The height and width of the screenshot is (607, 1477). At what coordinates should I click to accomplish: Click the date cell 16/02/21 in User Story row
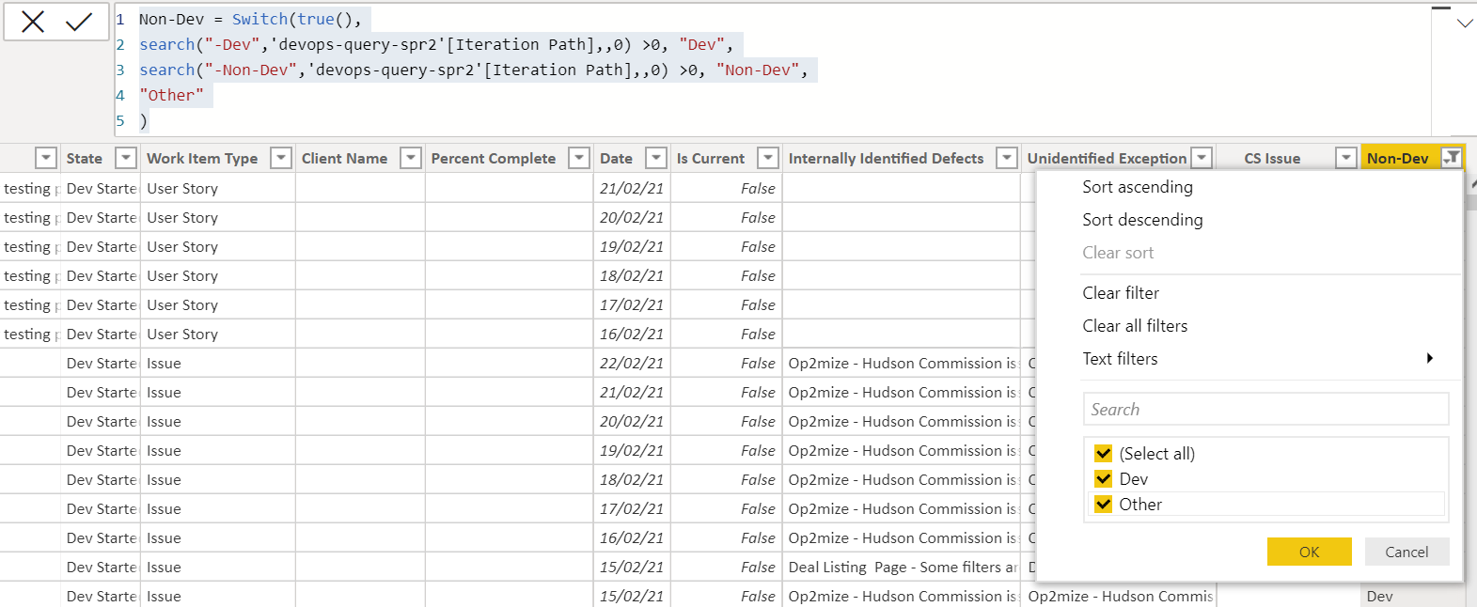(632, 335)
